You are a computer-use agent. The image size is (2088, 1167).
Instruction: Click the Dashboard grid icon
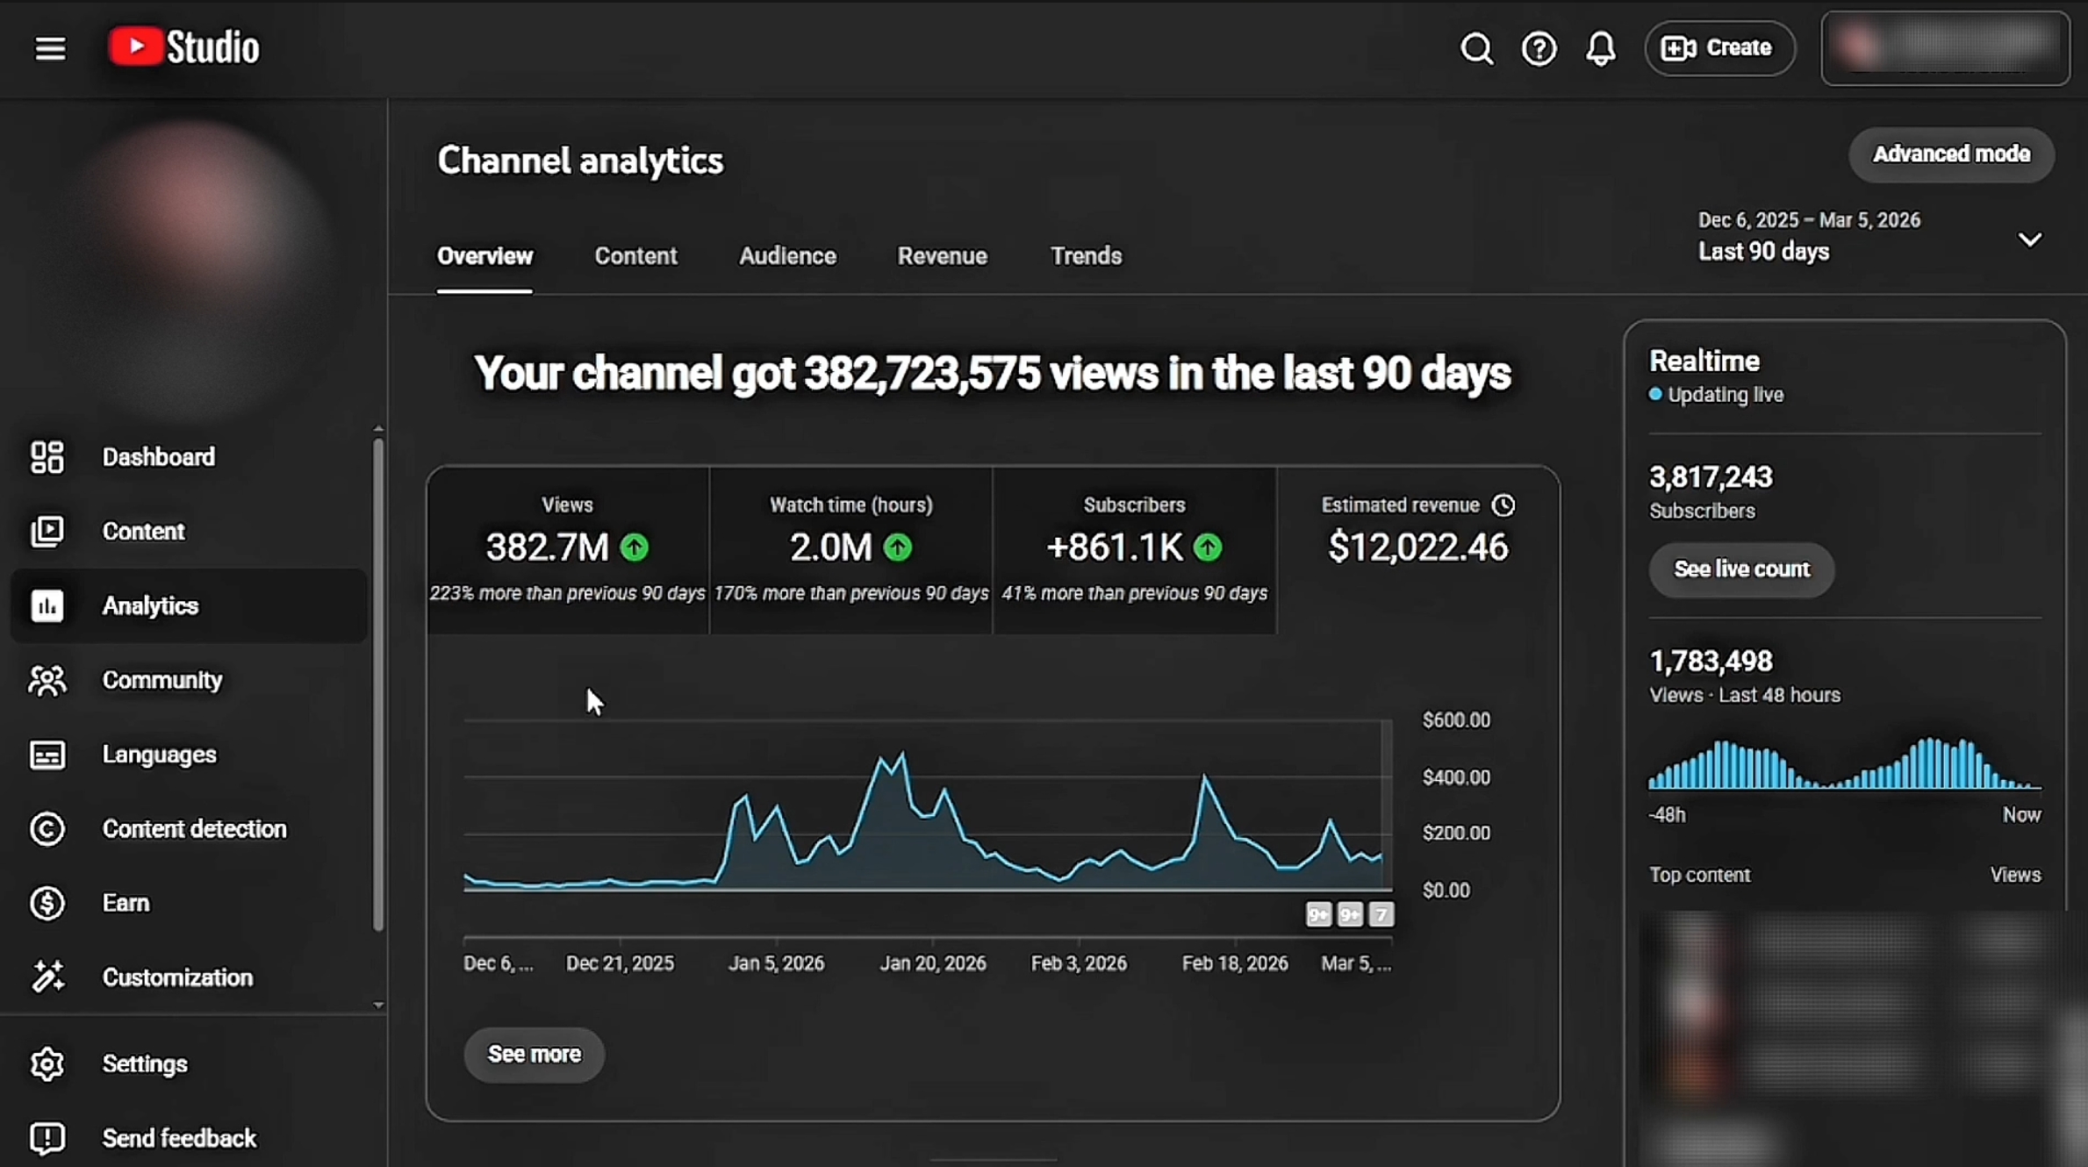(x=47, y=457)
